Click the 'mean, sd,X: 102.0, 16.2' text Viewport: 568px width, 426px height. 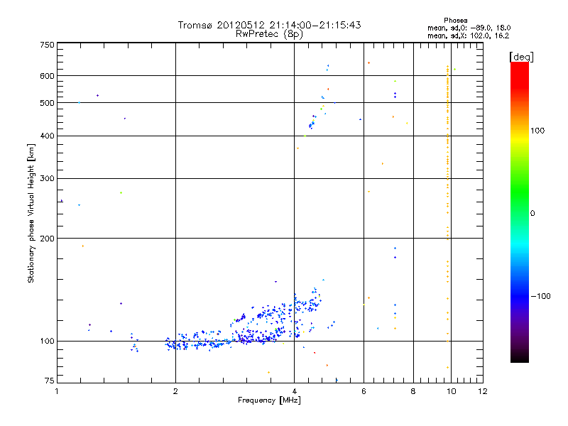point(468,35)
